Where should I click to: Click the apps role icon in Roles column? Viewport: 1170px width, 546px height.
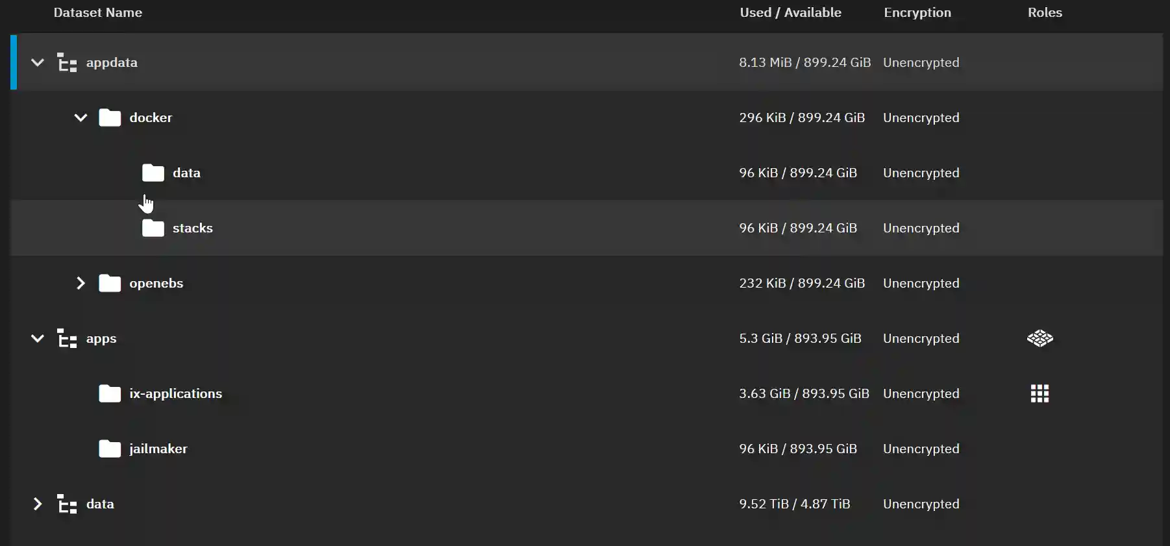[x=1039, y=338]
